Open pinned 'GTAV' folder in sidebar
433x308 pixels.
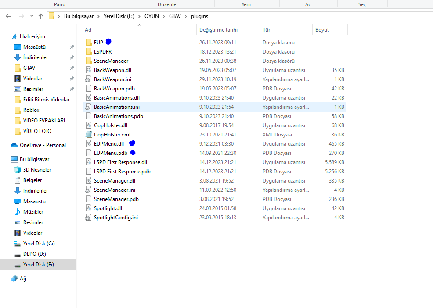click(x=29, y=68)
